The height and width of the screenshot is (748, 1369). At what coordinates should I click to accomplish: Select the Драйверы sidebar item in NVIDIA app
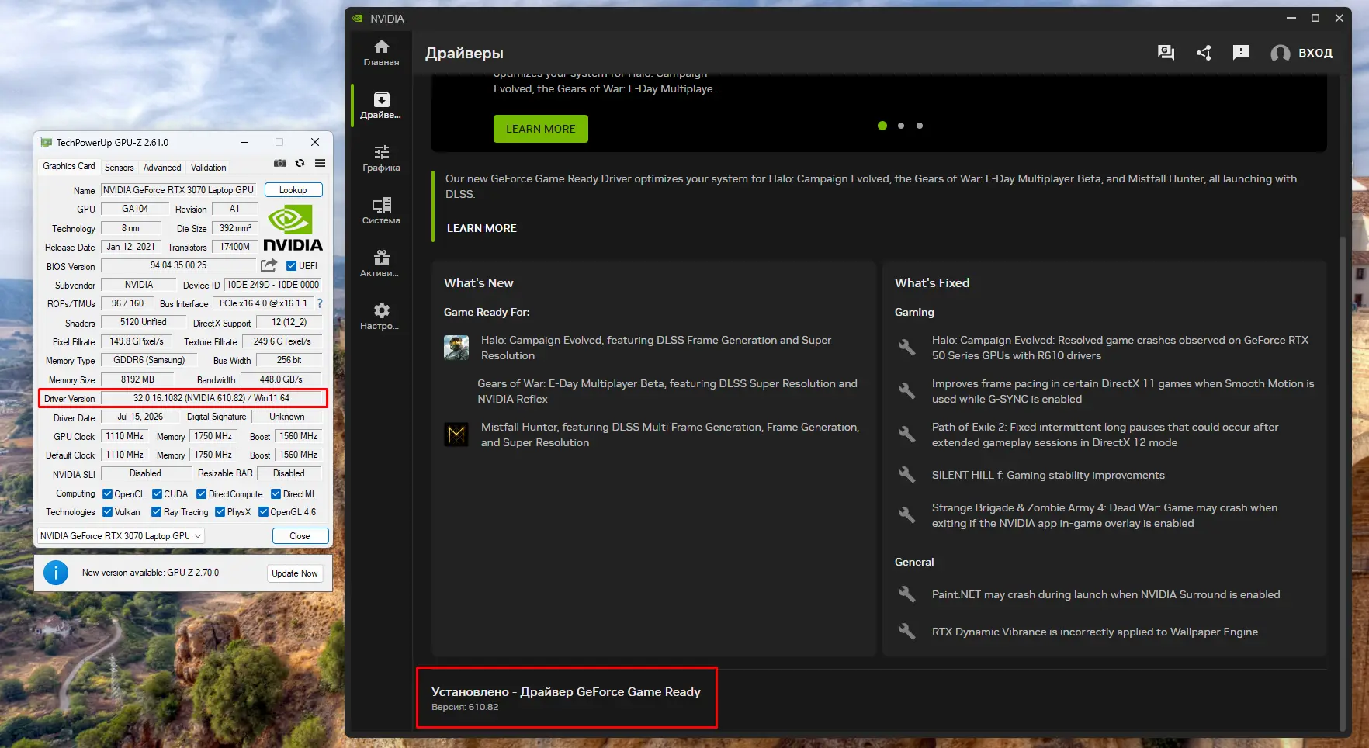pos(381,106)
